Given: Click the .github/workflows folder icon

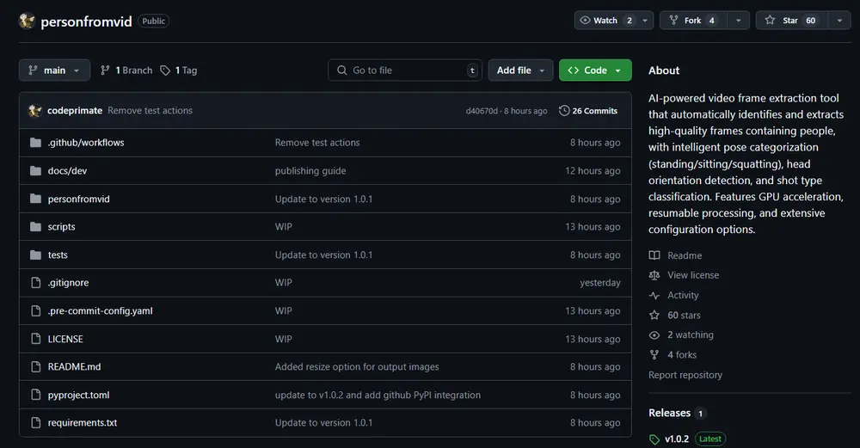Looking at the screenshot, I should (35, 143).
